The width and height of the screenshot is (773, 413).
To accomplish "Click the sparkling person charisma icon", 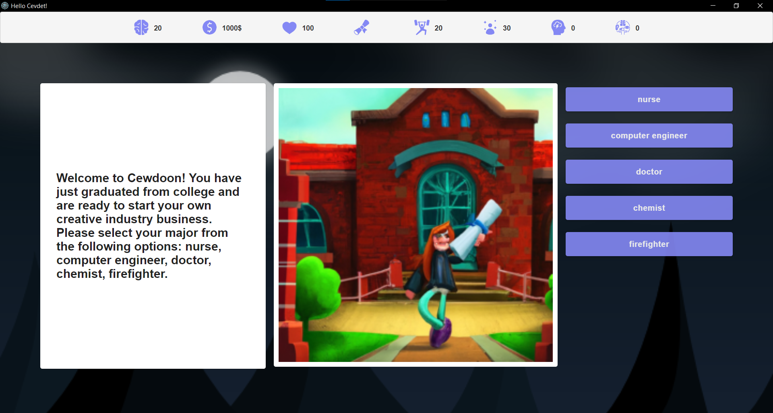I will point(490,27).
